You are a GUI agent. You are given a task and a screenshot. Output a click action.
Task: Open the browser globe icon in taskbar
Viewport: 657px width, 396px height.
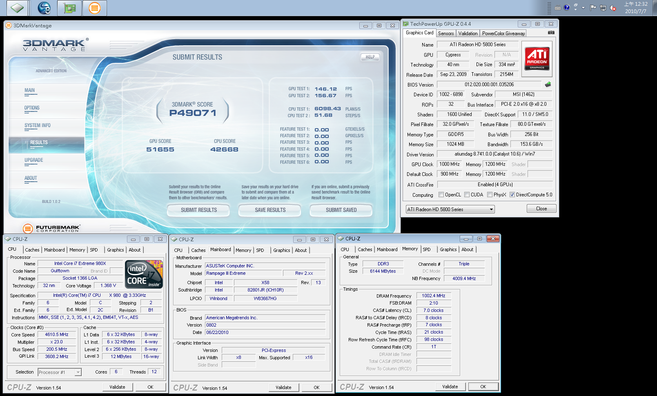click(x=44, y=8)
